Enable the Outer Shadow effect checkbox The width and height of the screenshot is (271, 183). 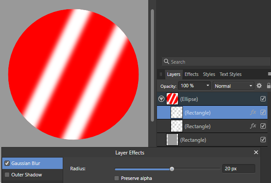(x=7, y=175)
